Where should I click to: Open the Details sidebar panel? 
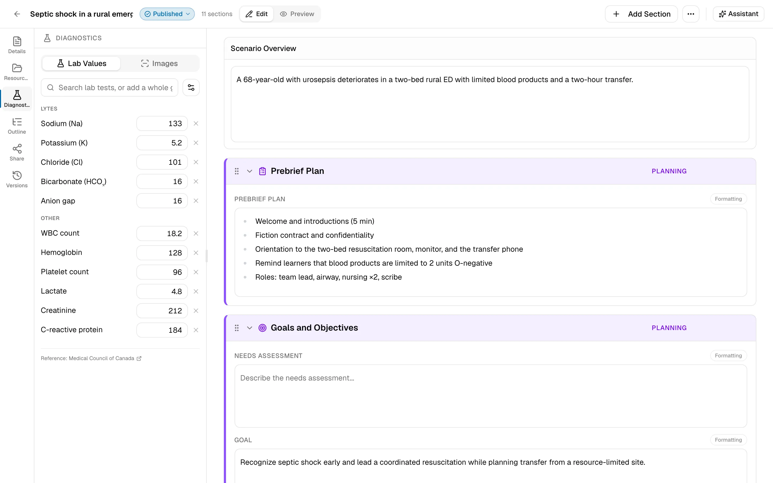click(17, 45)
